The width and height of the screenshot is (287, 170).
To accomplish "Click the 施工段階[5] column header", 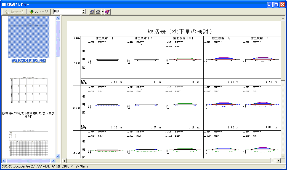I will pyautogui.click(x=261, y=38).
